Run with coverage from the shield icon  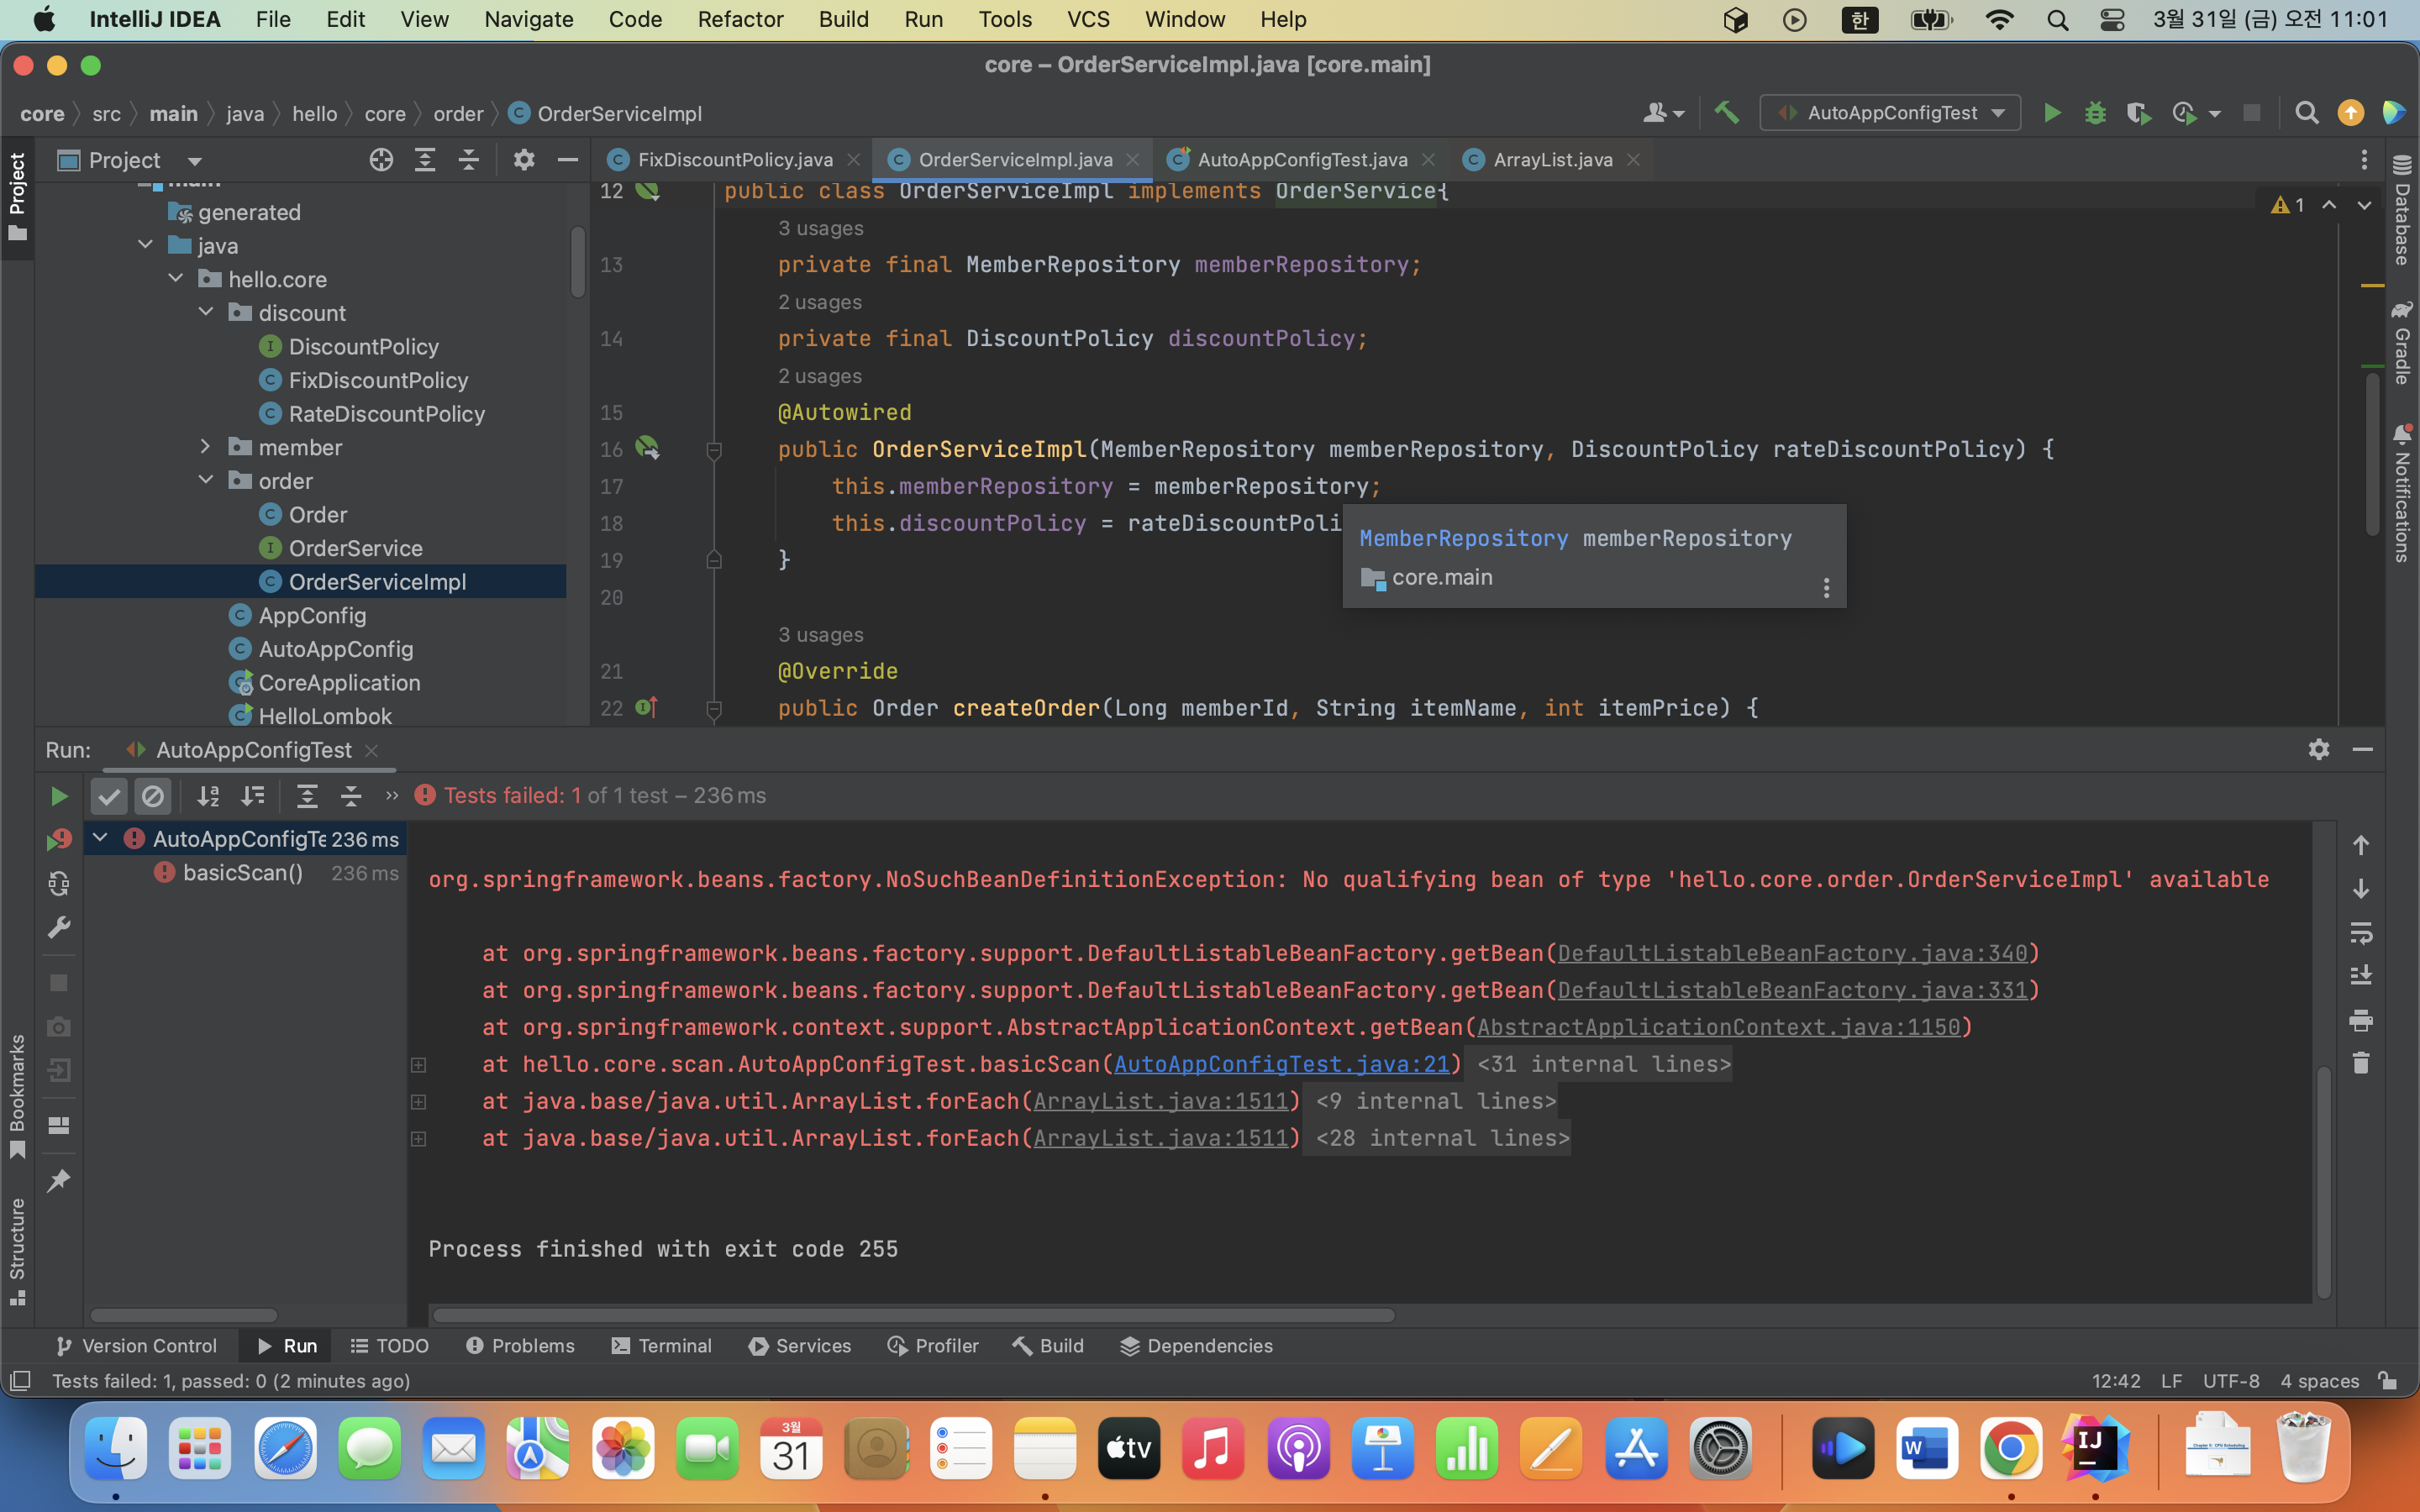pyautogui.click(x=2138, y=113)
